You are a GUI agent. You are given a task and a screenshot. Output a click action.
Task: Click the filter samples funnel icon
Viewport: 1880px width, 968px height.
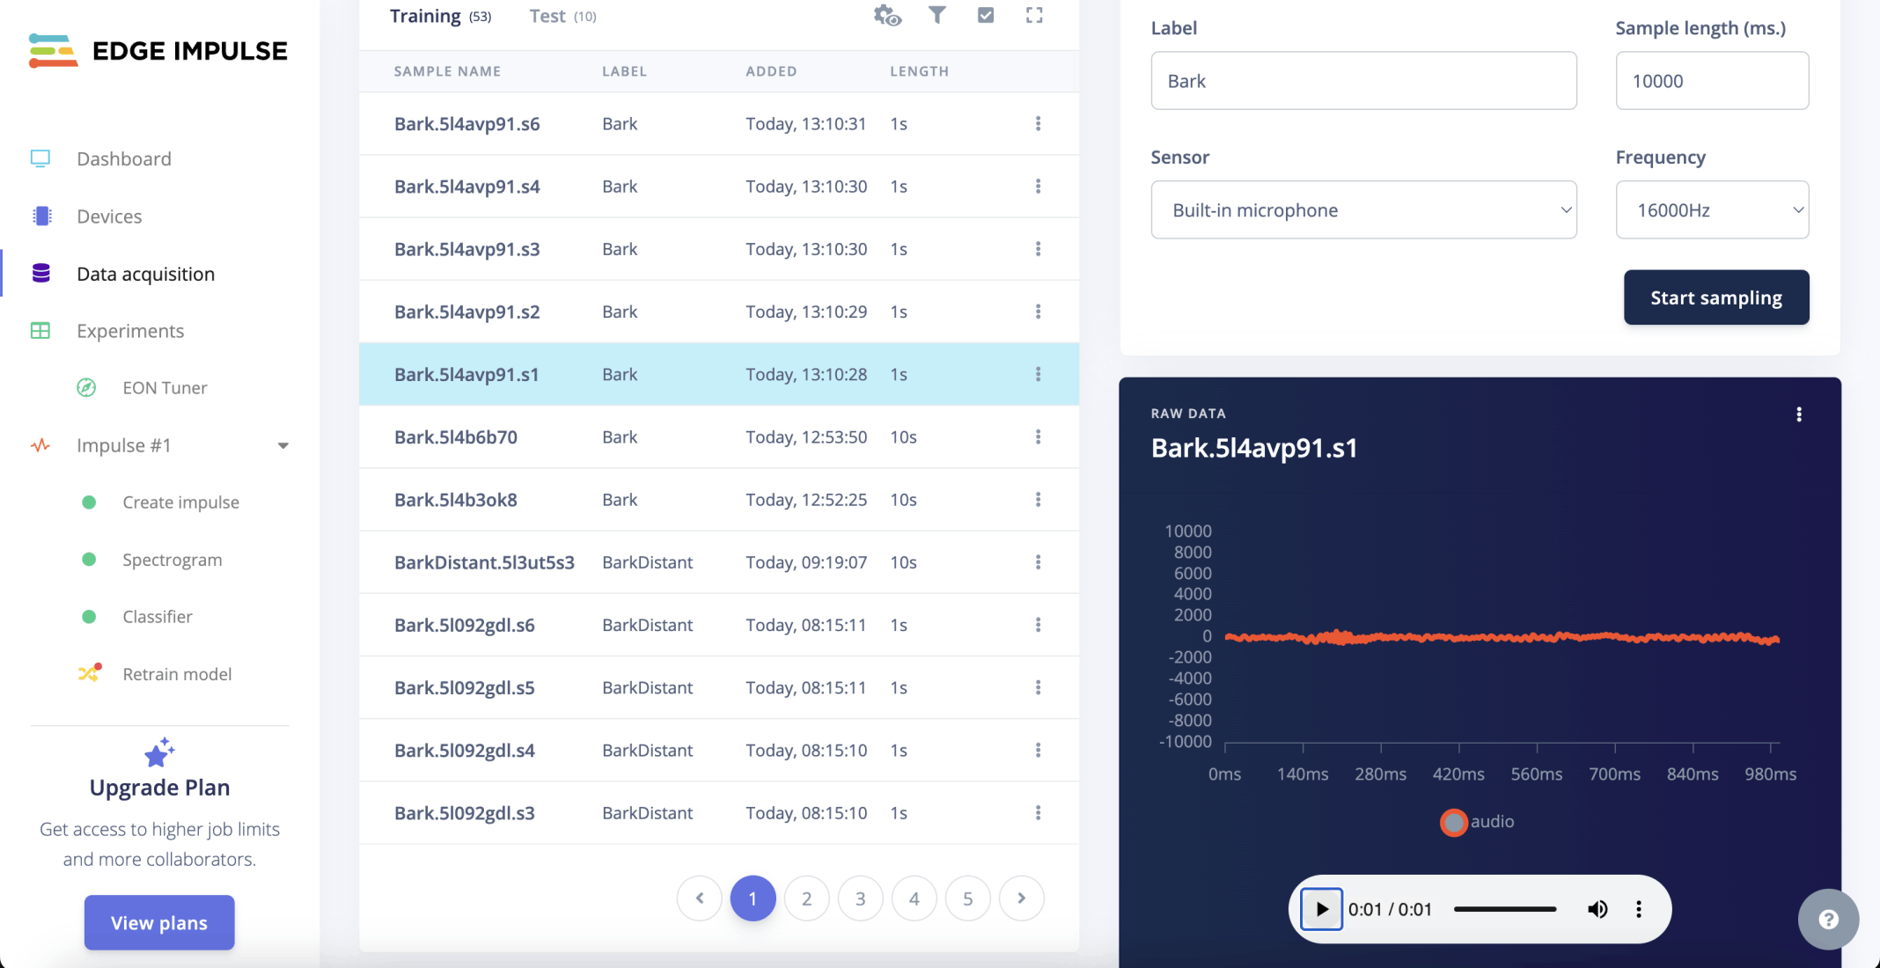937,15
